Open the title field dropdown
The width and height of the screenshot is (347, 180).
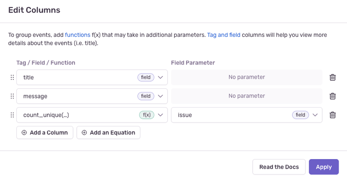(x=161, y=77)
